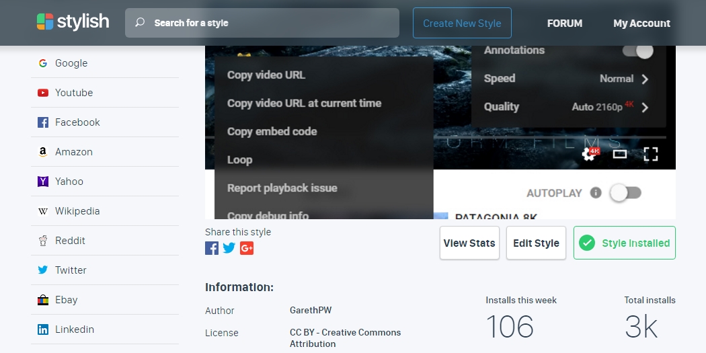706x353 pixels.
Task: Click the Linkedin category label
Action: (74, 329)
